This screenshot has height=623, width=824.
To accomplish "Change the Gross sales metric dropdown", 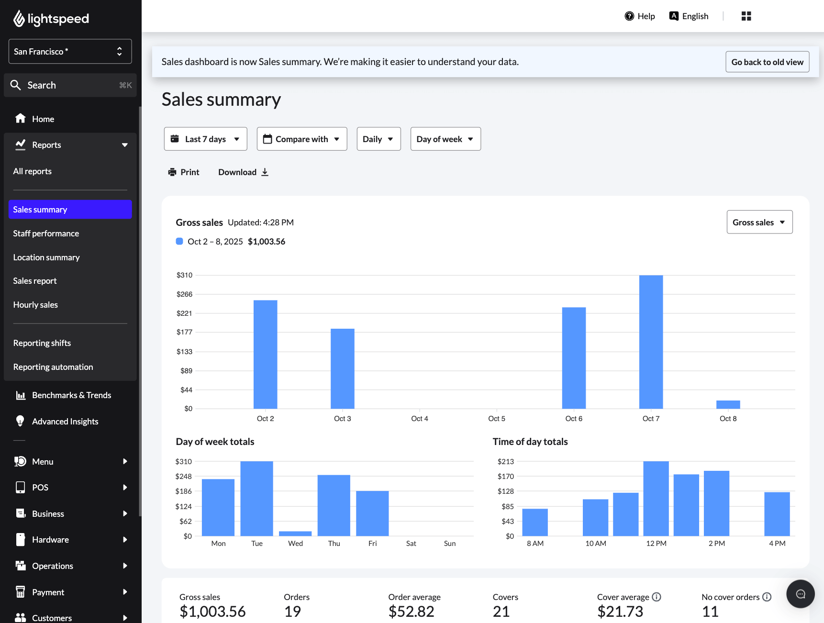I will (x=759, y=222).
